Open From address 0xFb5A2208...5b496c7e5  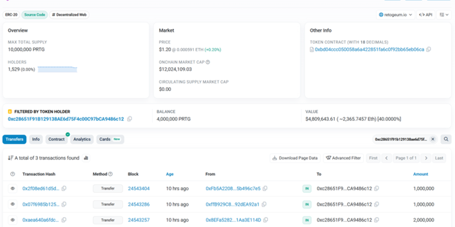(233, 189)
